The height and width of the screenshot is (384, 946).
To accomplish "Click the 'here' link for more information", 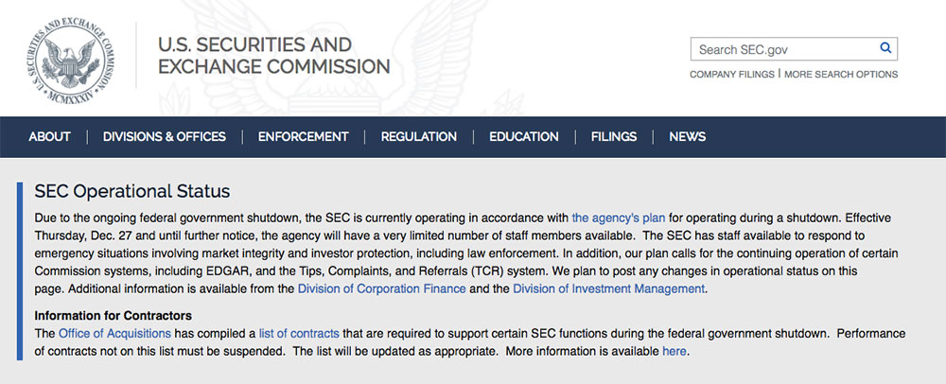I will pyautogui.click(x=674, y=351).
